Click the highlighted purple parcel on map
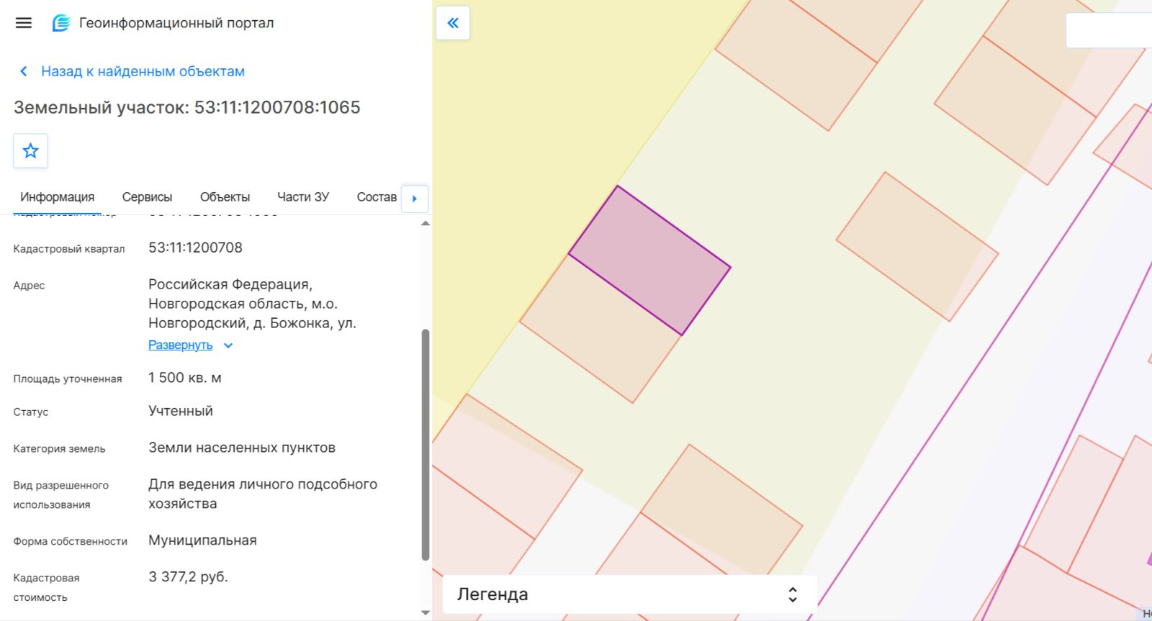The height and width of the screenshot is (621, 1152). [x=649, y=260]
